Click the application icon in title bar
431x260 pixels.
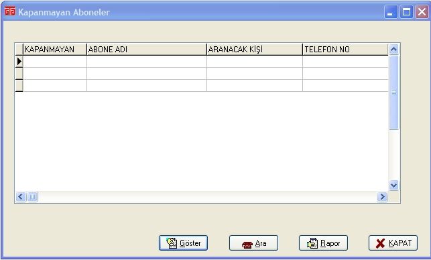(10, 11)
